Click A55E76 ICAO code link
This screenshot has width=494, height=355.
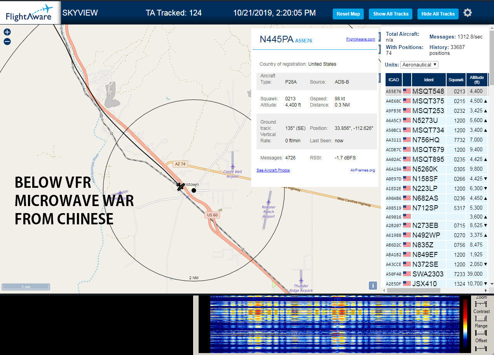(304, 41)
